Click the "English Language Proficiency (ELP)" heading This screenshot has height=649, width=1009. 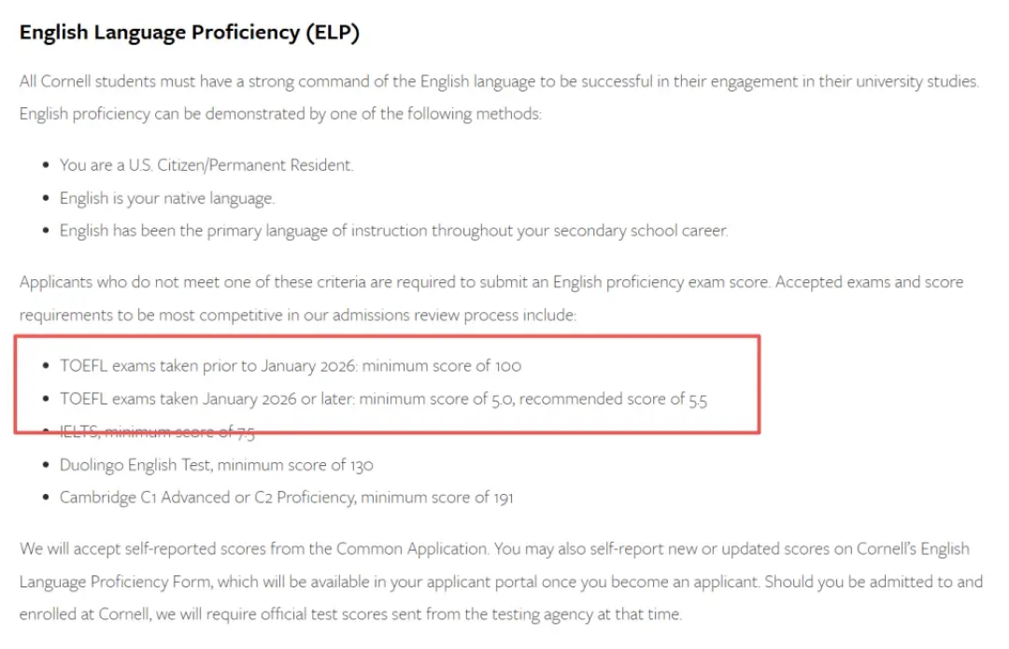[189, 33]
